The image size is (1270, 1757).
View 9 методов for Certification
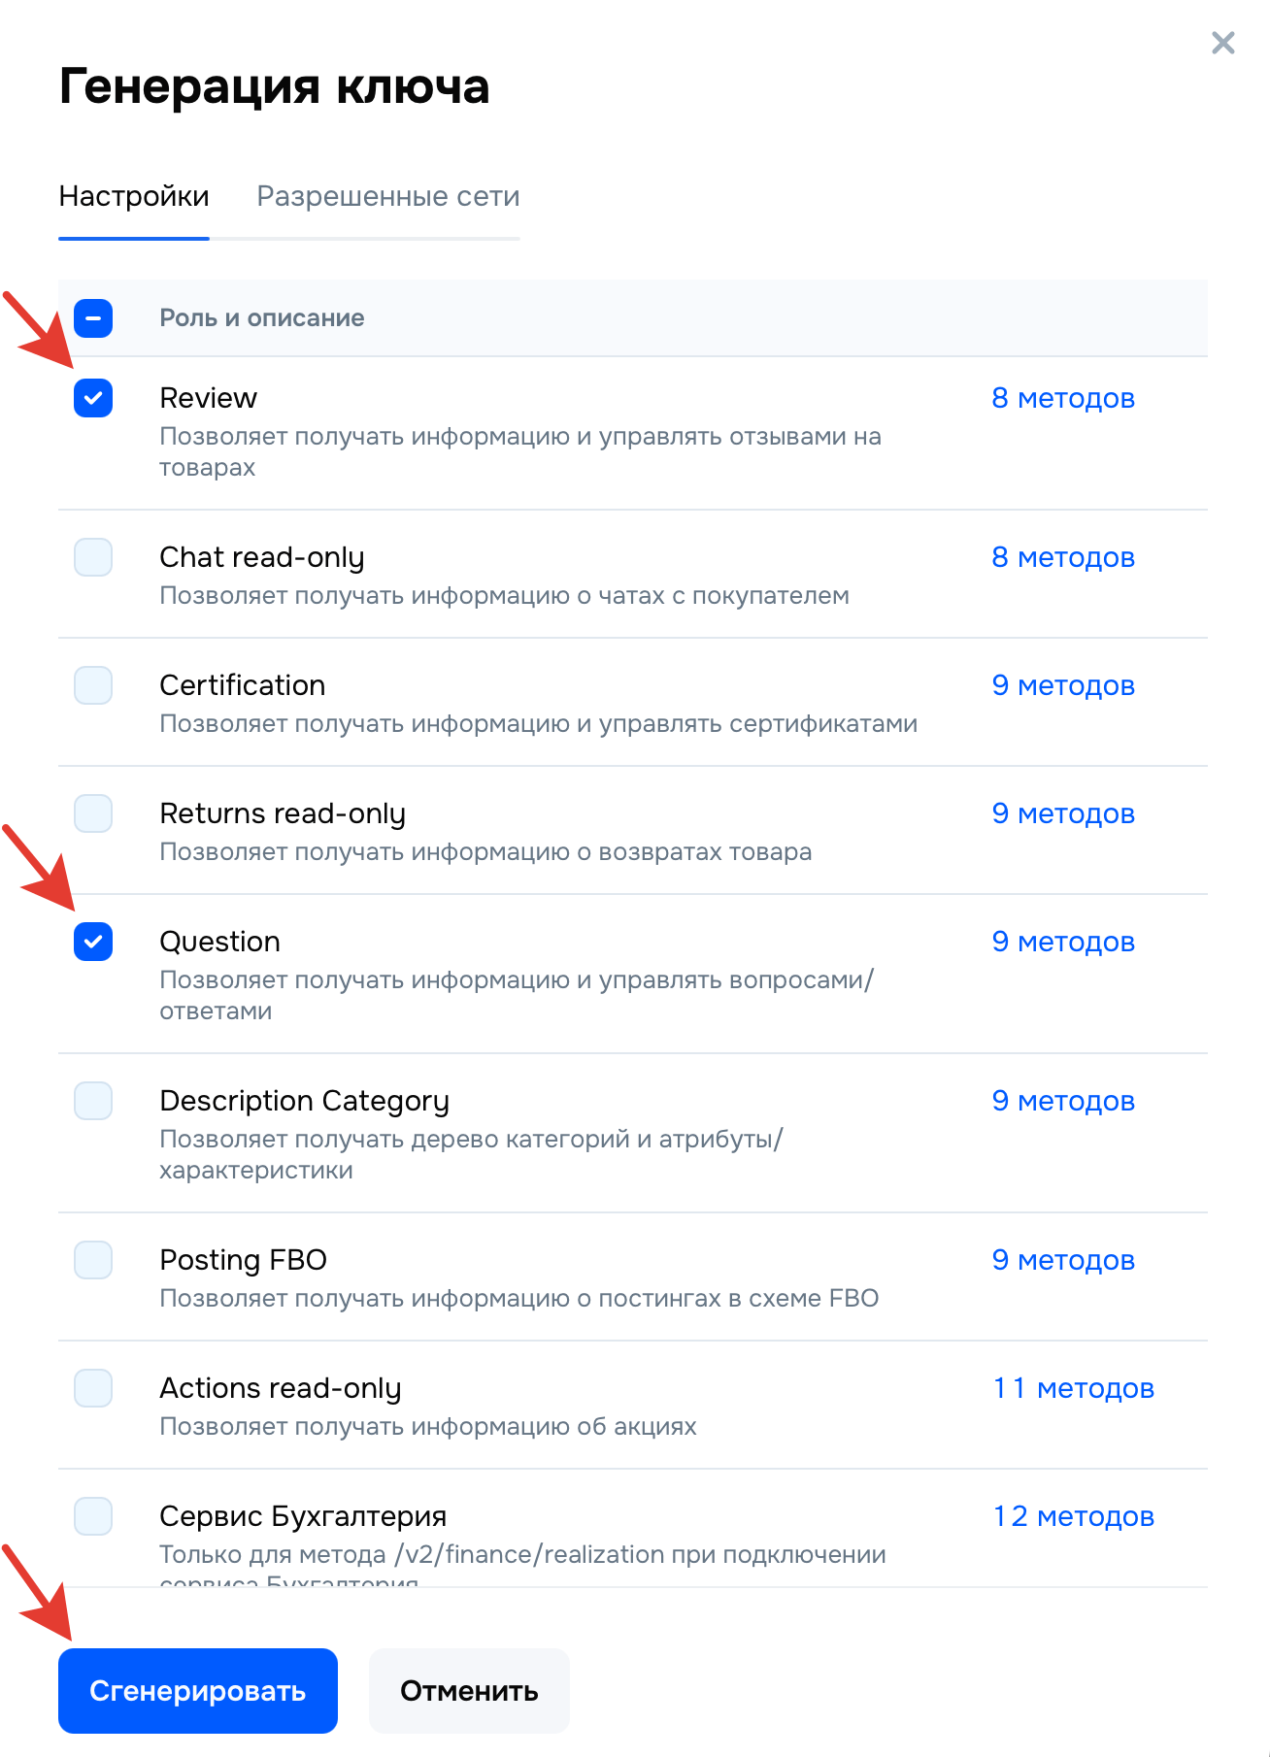[x=1063, y=685]
